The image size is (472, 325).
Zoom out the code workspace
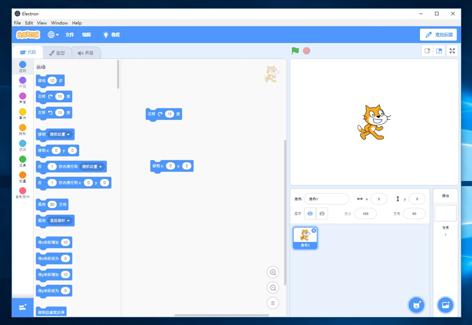coord(273,288)
